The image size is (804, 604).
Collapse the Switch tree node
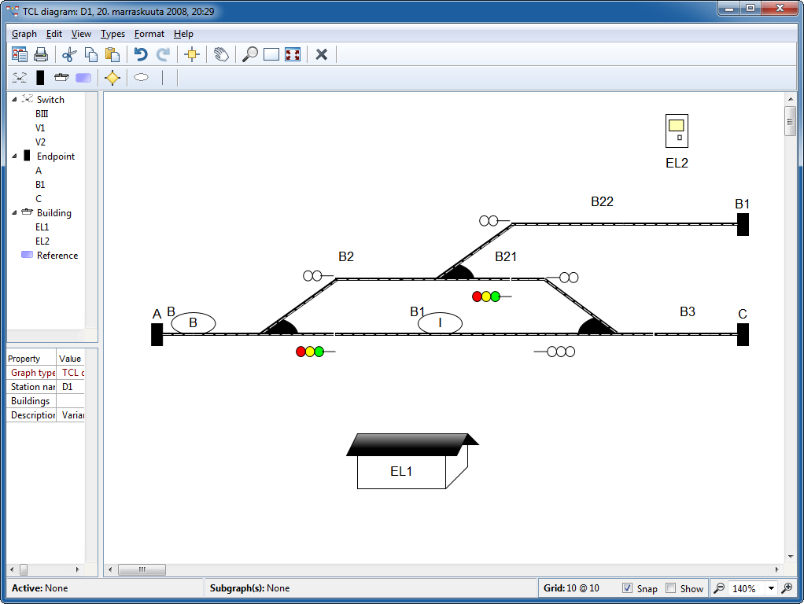14,100
